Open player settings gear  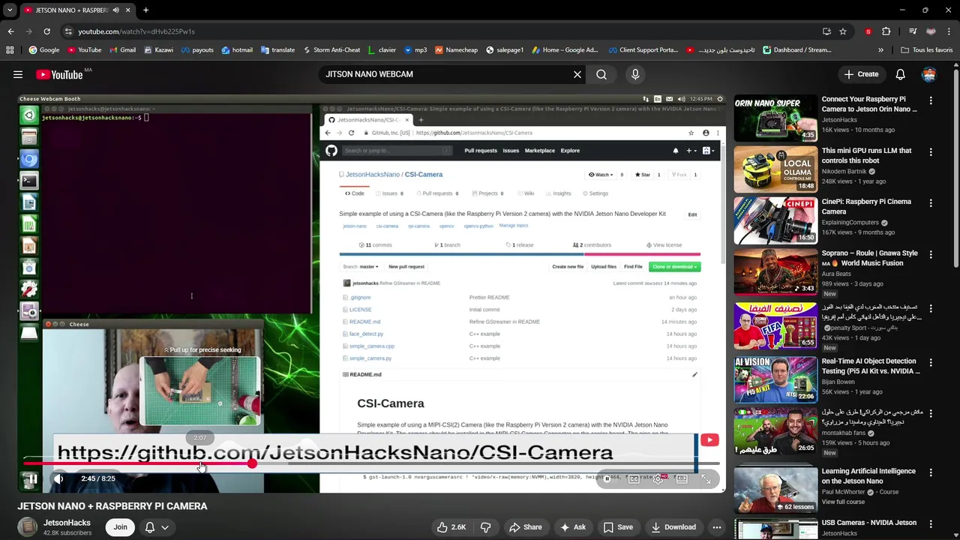click(x=658, y=478)
